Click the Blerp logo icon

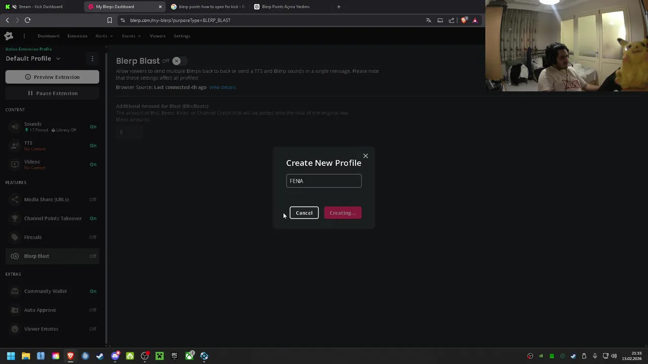tap(9, 36)
